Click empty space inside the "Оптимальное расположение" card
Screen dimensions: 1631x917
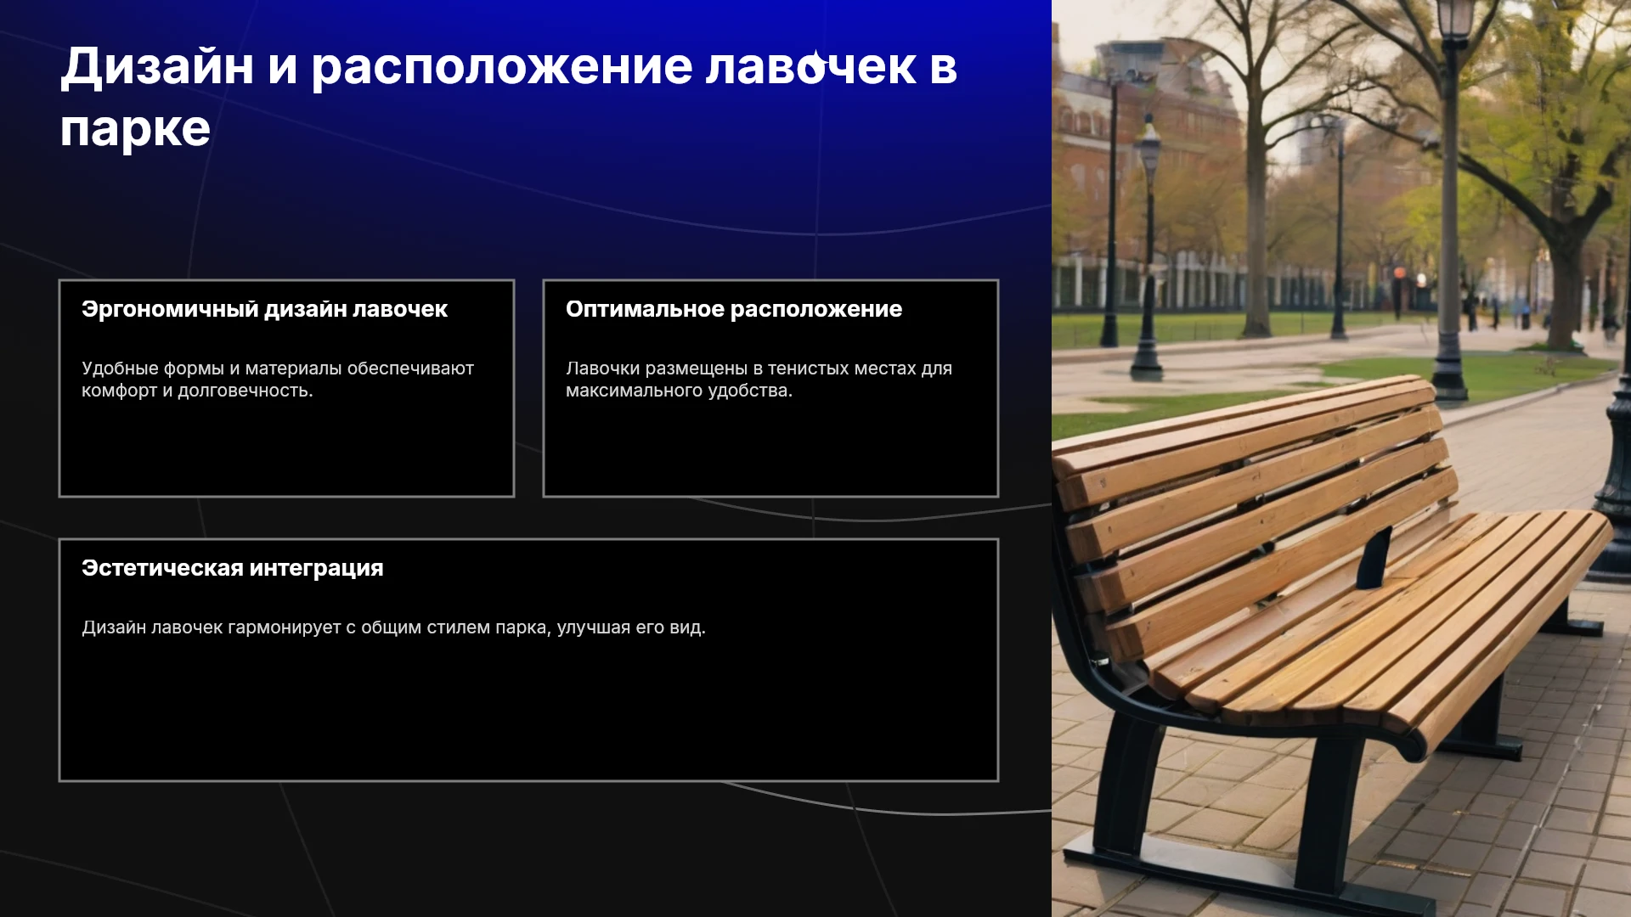pyautogui.click(x=770, y=450)
